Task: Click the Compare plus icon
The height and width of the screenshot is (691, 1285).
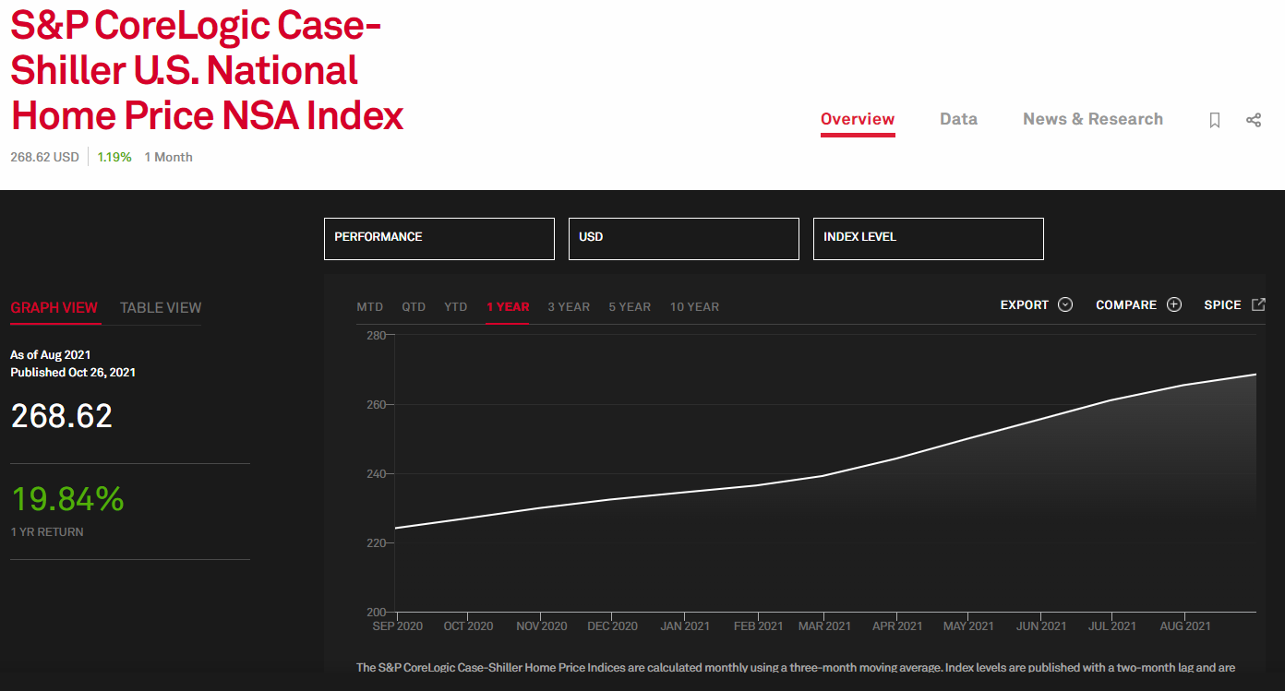Action: (1174, 305)
